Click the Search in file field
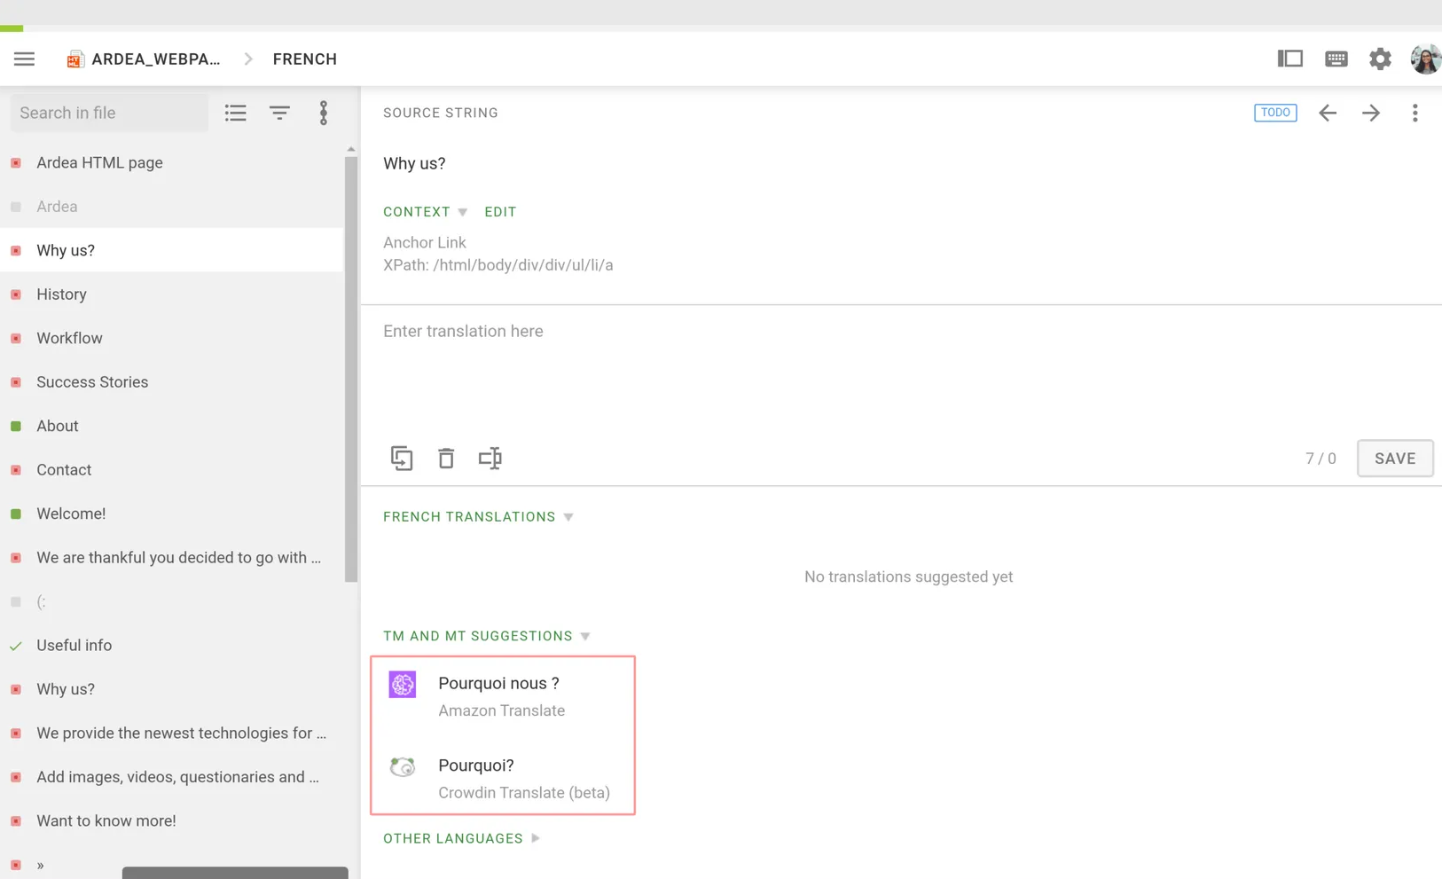This screenshot has height=879, width=1442. point(109,113)
